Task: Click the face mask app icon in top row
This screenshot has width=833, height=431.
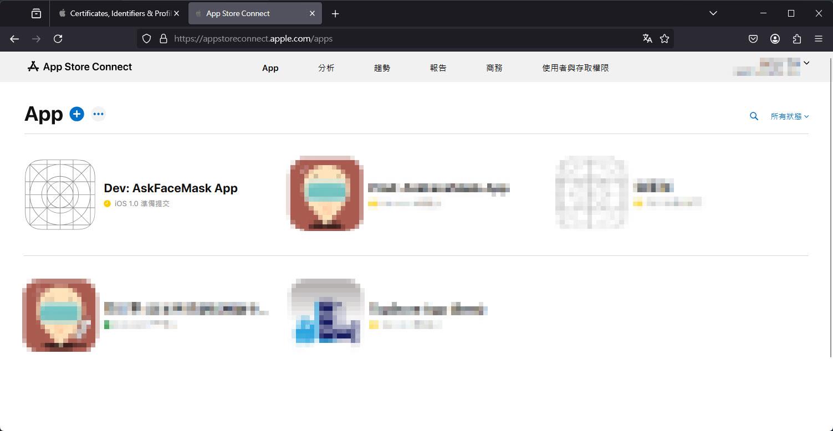Action: 326,193
